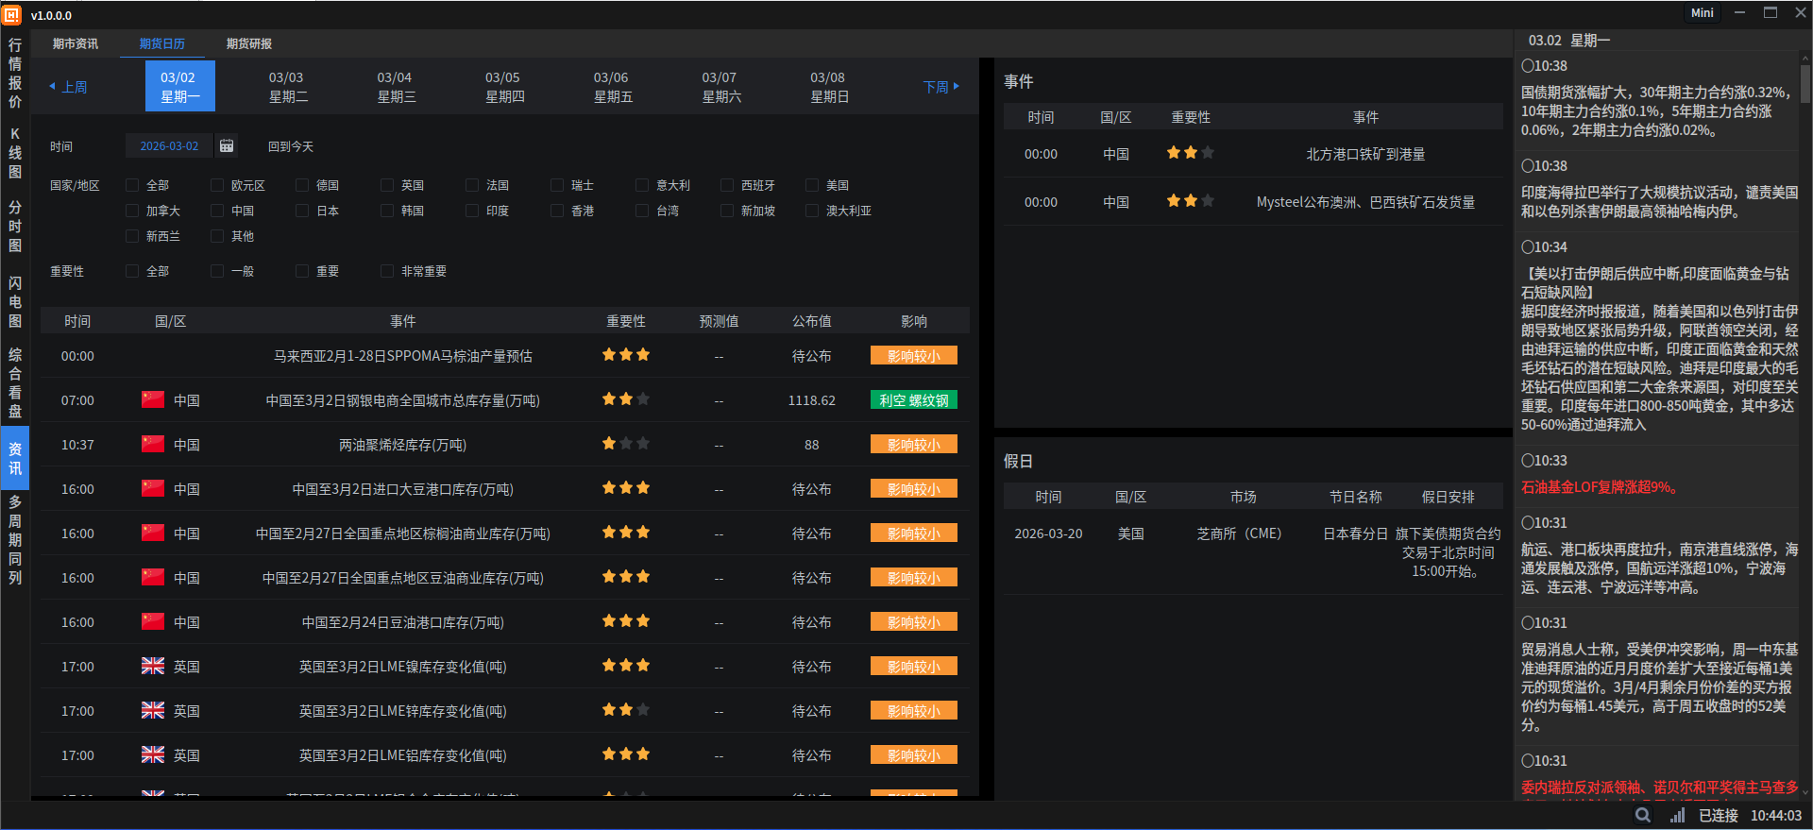This screenshot has width=1813, height=830.
Task: Click the clock icon next to 10:34 news
Action: tap(1527, 247)
